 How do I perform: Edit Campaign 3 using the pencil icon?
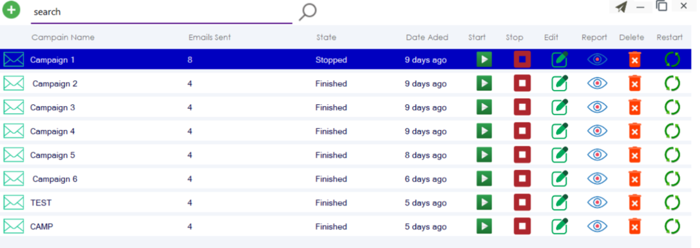(x=560, y=107)
